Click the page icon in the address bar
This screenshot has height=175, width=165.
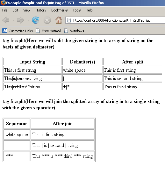69,20
